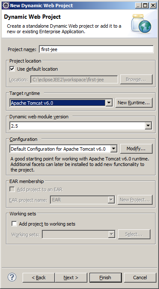The width and height of the screenshot is (159, 289).
Task: Expand Dynamic web module version dropdown
Action: 148,126
